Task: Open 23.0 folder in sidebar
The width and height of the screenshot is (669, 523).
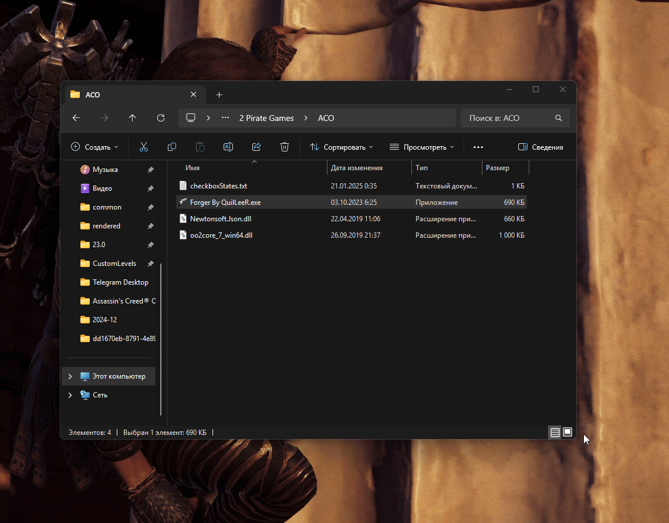Action: (x=99, y=245)
